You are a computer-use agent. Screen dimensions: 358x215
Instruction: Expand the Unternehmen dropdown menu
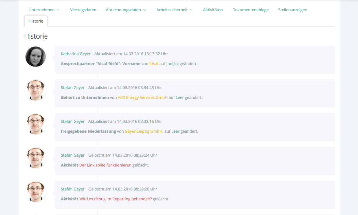[44, 10]
